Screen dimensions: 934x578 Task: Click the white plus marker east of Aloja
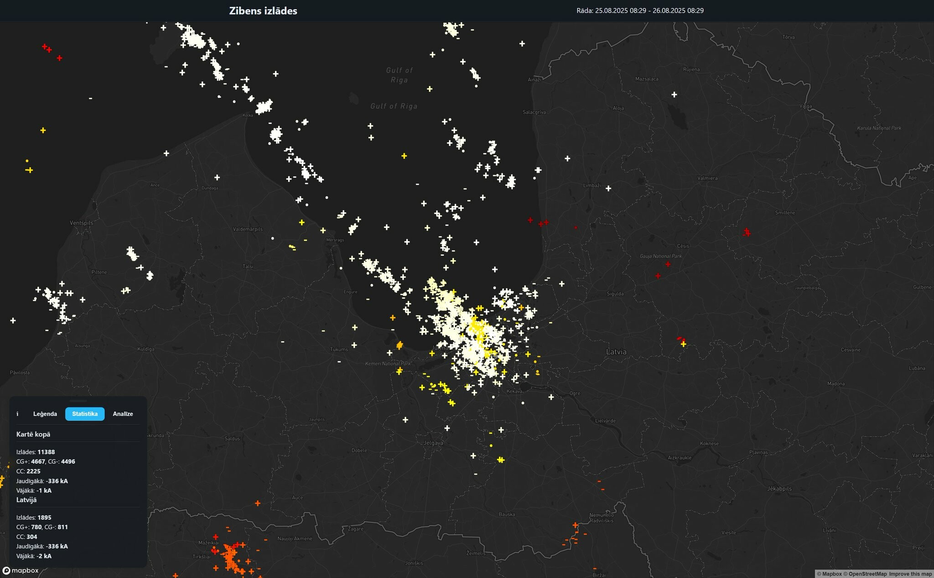tap(674, 94)
